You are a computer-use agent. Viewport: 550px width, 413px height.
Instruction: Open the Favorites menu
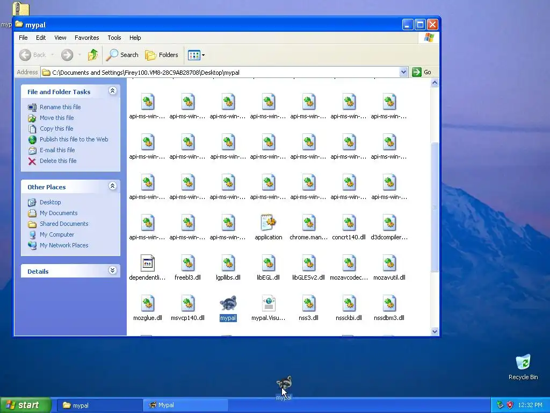(x=86, y=38)
